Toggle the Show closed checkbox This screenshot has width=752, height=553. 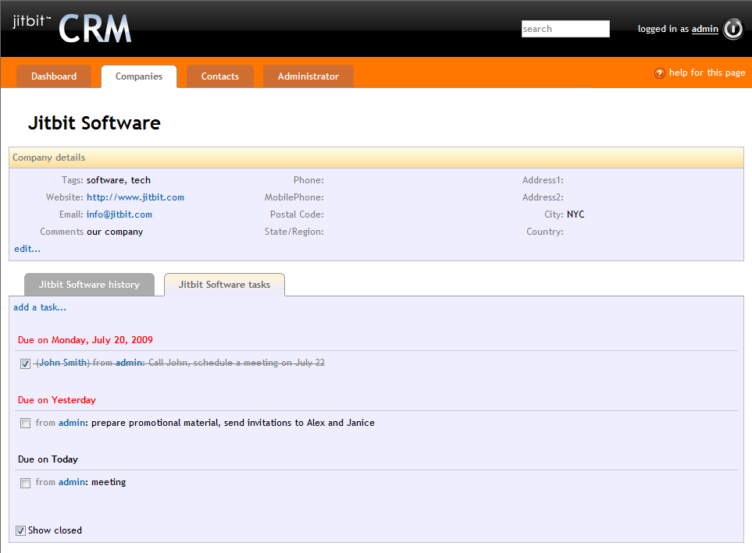(x=21, y=531)
